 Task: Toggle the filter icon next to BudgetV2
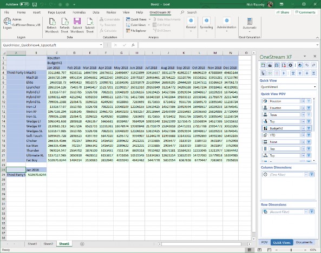[309, 128]
